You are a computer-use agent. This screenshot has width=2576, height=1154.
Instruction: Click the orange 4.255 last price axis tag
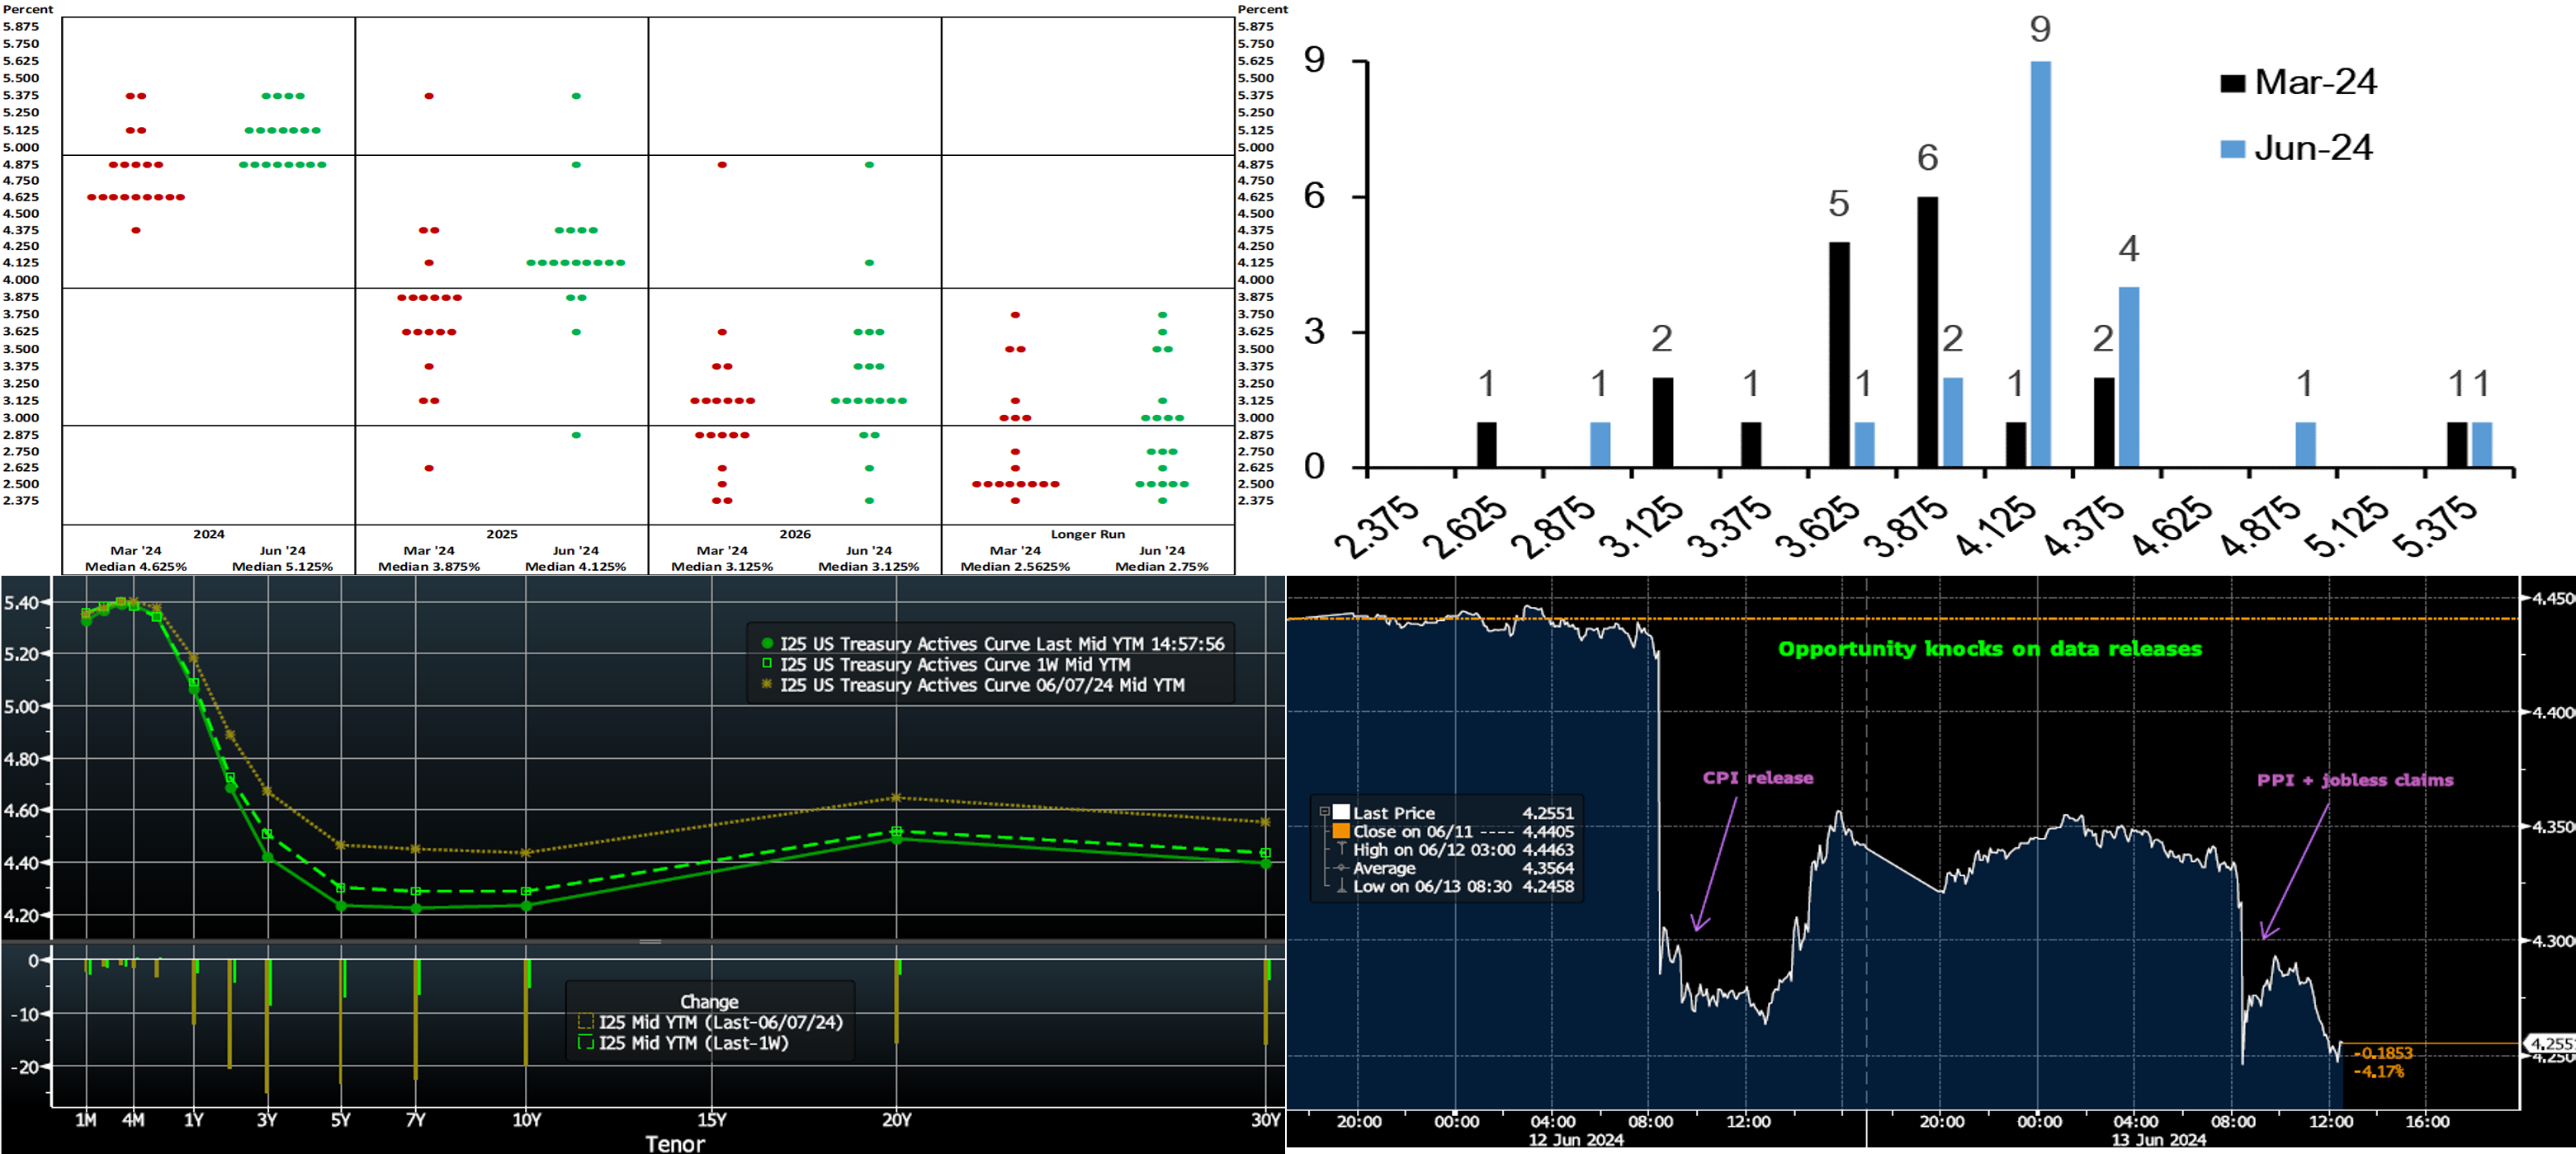tap(2548, 1043)
